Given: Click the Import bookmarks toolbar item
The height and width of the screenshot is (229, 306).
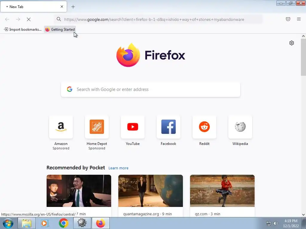Looking at the screenshot, I should 23,30.
